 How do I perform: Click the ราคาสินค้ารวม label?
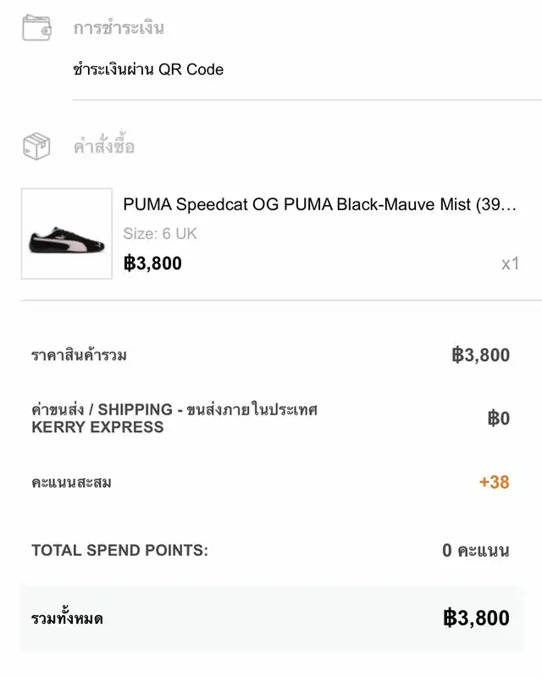[x=80, y=355]
